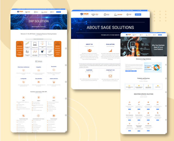This screenshot has height=141, width=174.
Task: Click the "Welcome To The ERP World" heading
Action: (39, 34)
